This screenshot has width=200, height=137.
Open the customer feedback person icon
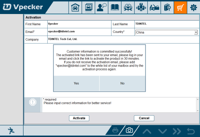point(102,7)
